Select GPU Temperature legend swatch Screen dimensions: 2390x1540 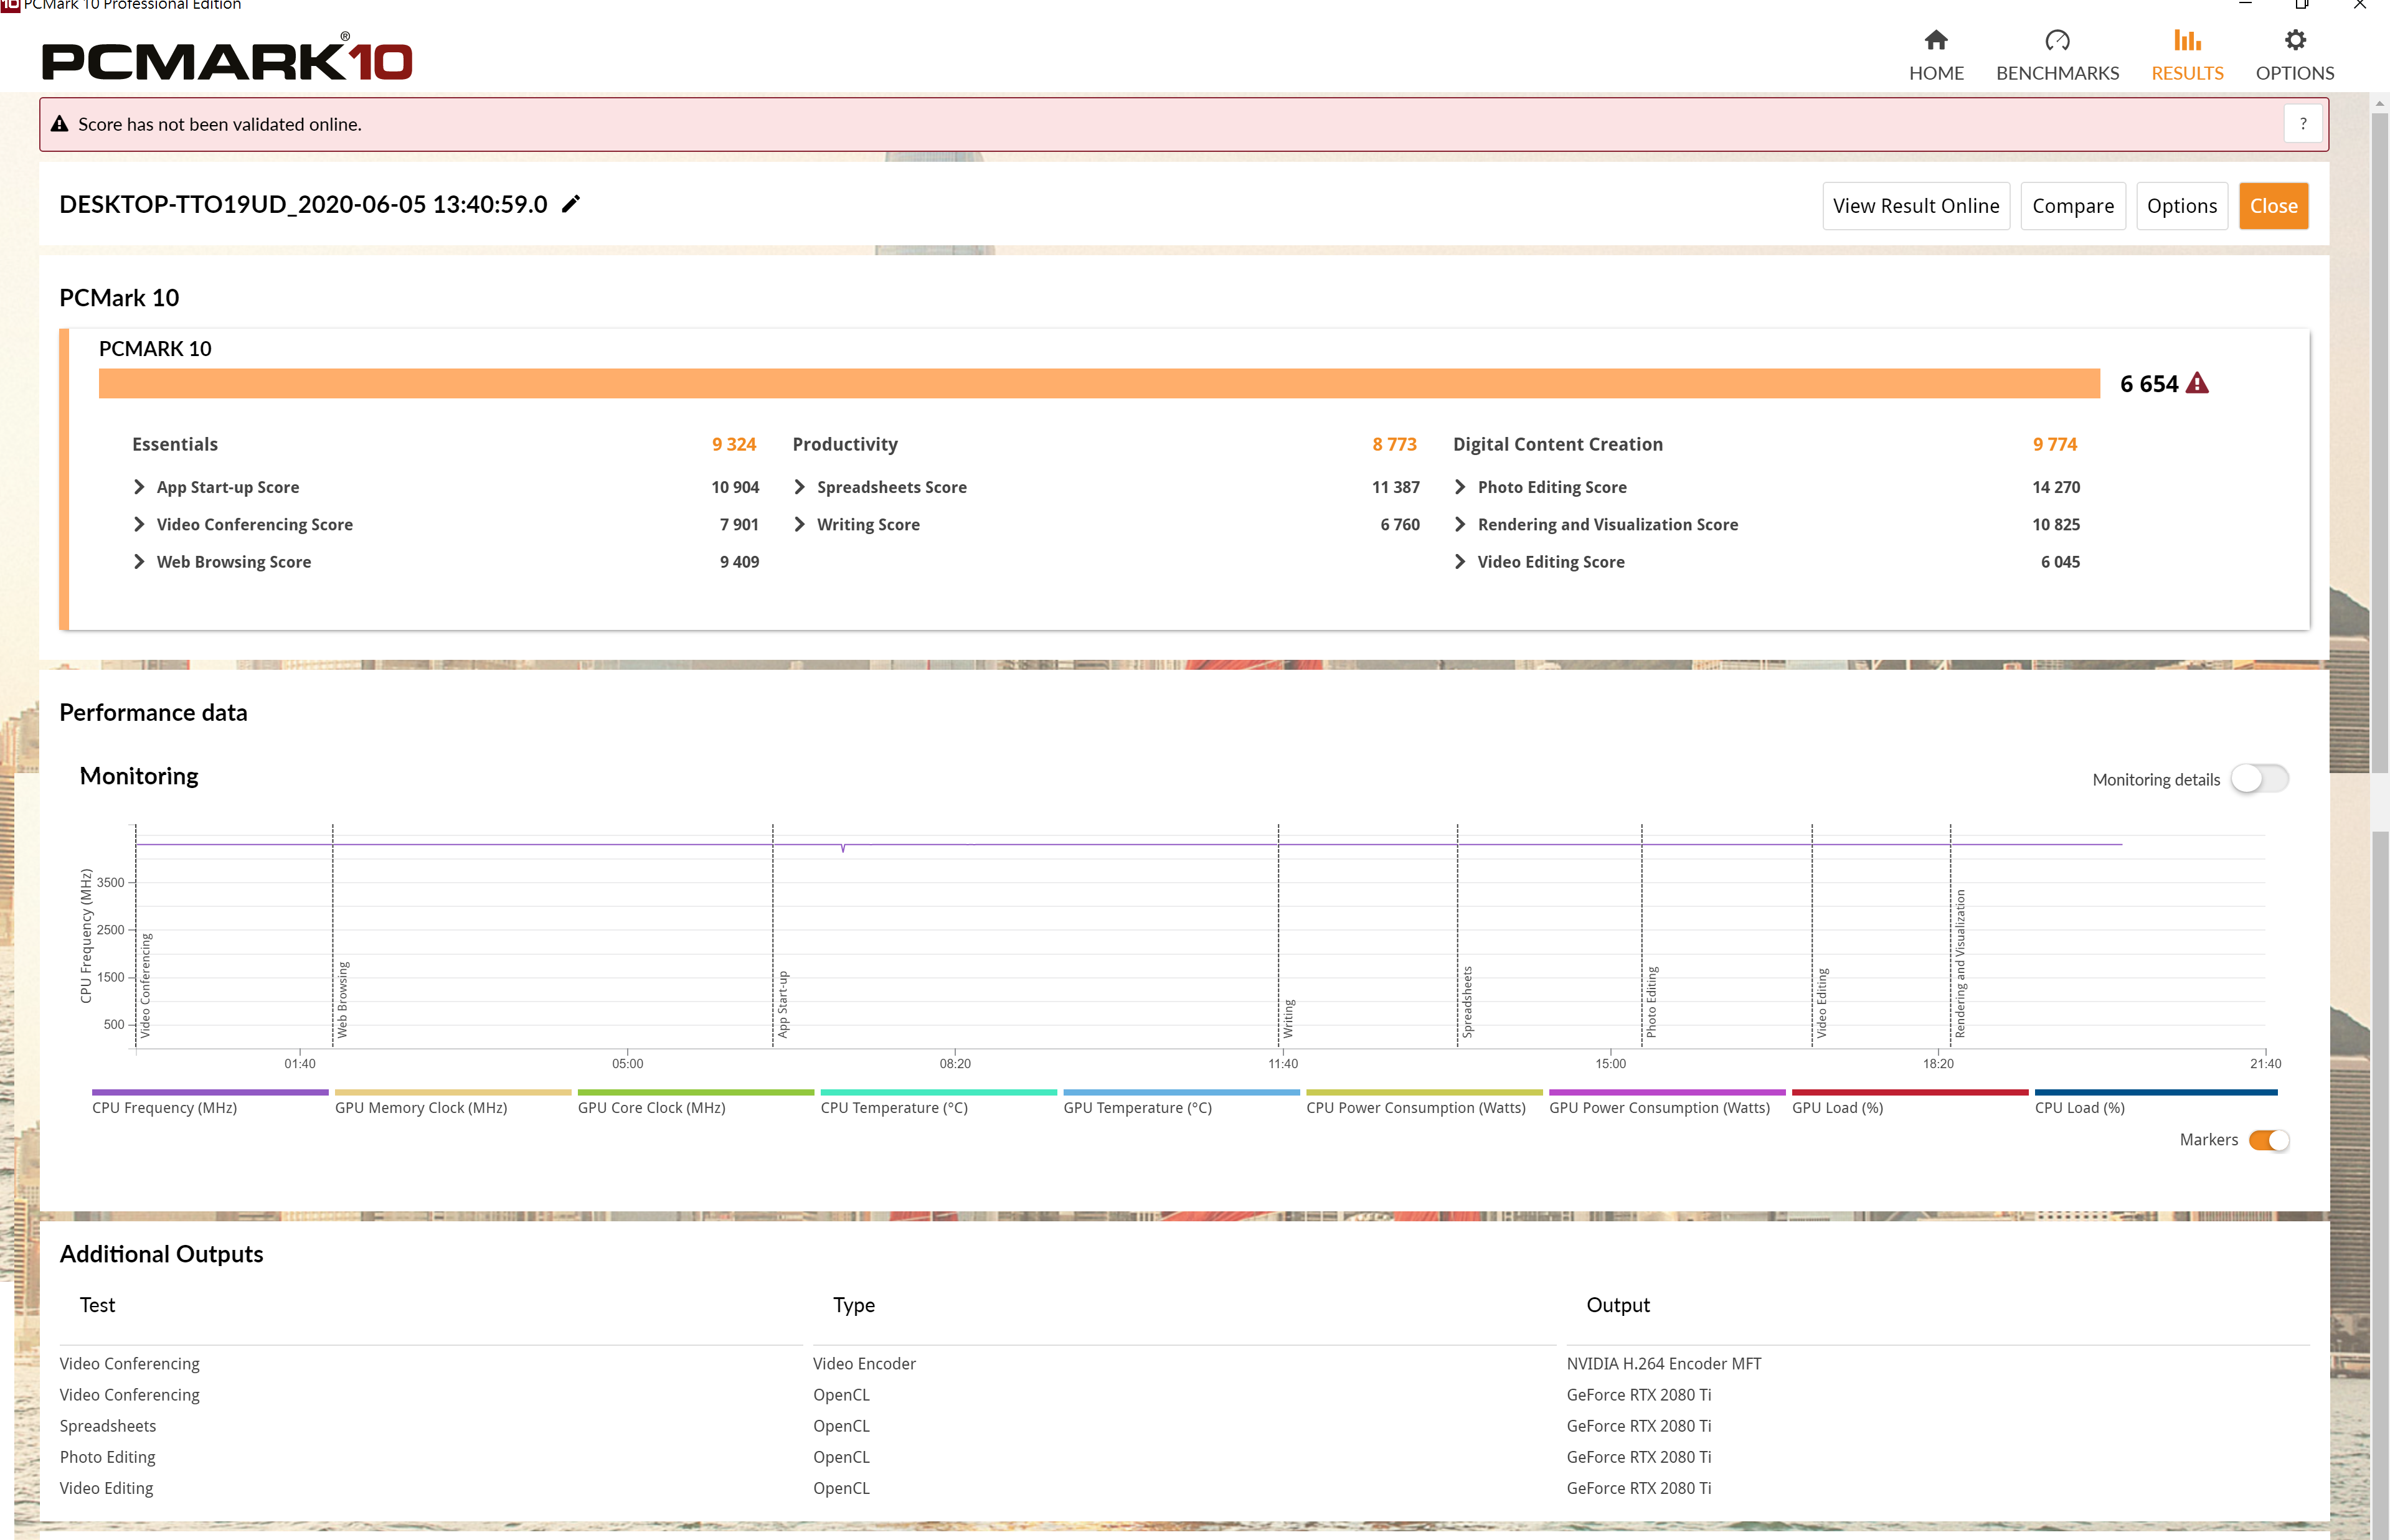1181,1092
